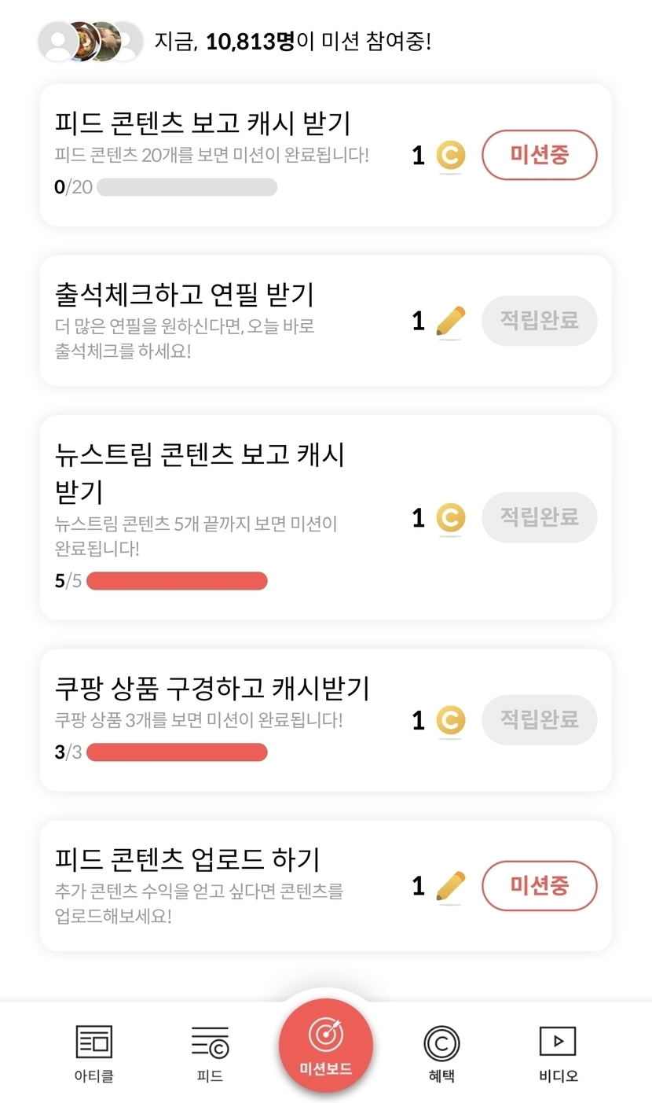Open the 쿠팡 상품 구경하고 캐시받기 title

point(212,689)
